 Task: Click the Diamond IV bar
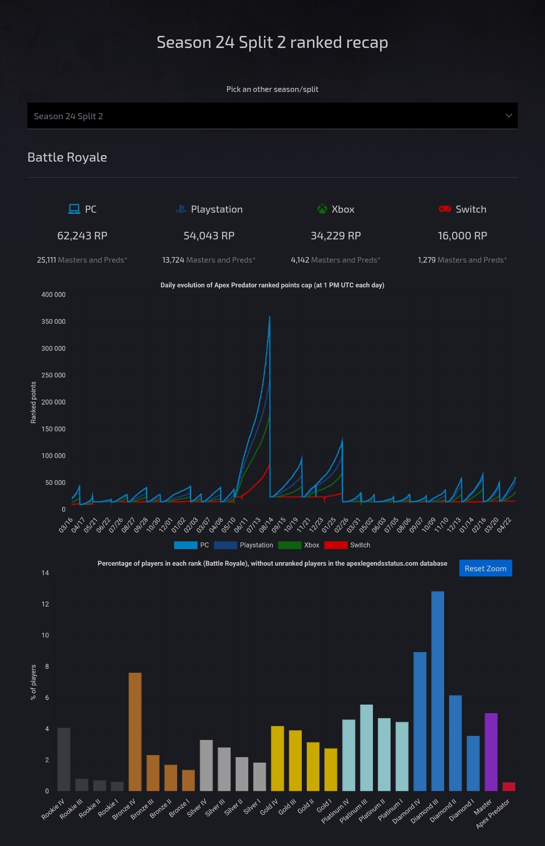(x=420, y=721)
